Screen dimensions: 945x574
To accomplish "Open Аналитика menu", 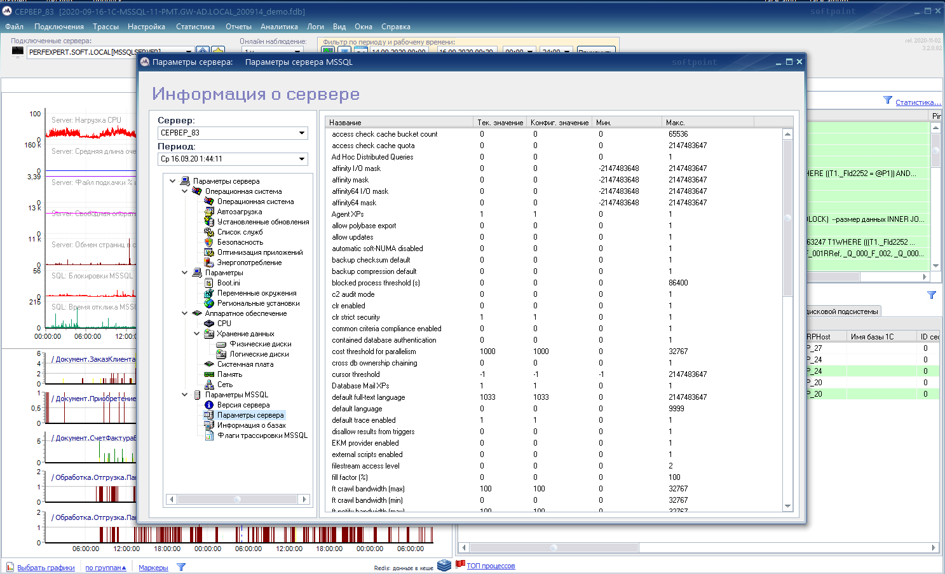I will coord(279,27).
